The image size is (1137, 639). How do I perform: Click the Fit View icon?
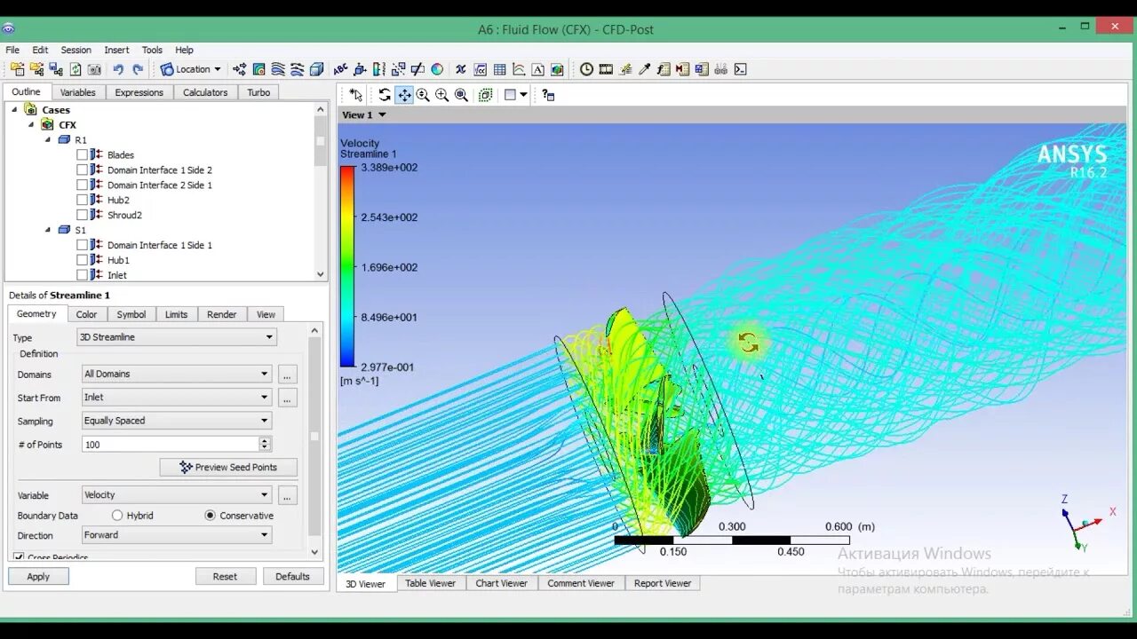[x=461, y=95]
